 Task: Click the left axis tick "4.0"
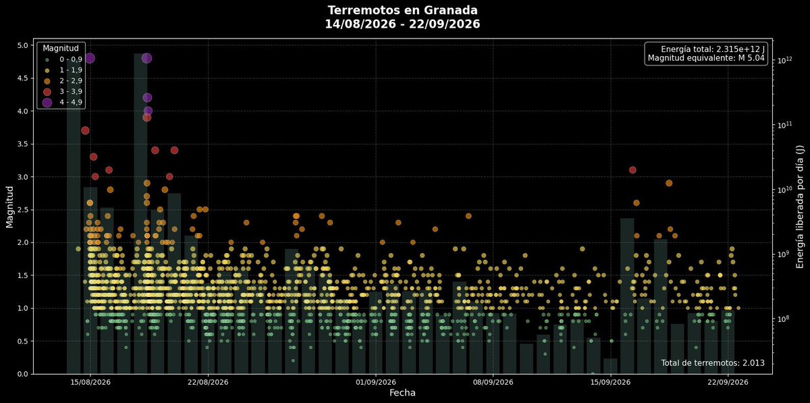point(23,111)
